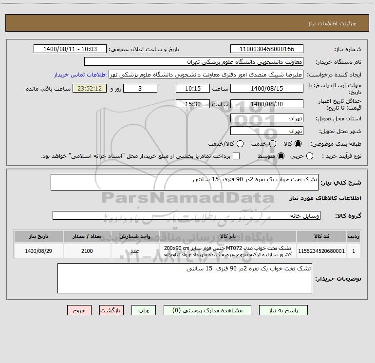Click the نام دستگاه خریدار field
Screen dimensions: 375x363
[194, 61]
